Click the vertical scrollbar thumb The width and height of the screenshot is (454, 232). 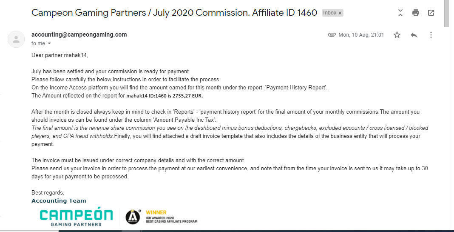click(447, 14)
